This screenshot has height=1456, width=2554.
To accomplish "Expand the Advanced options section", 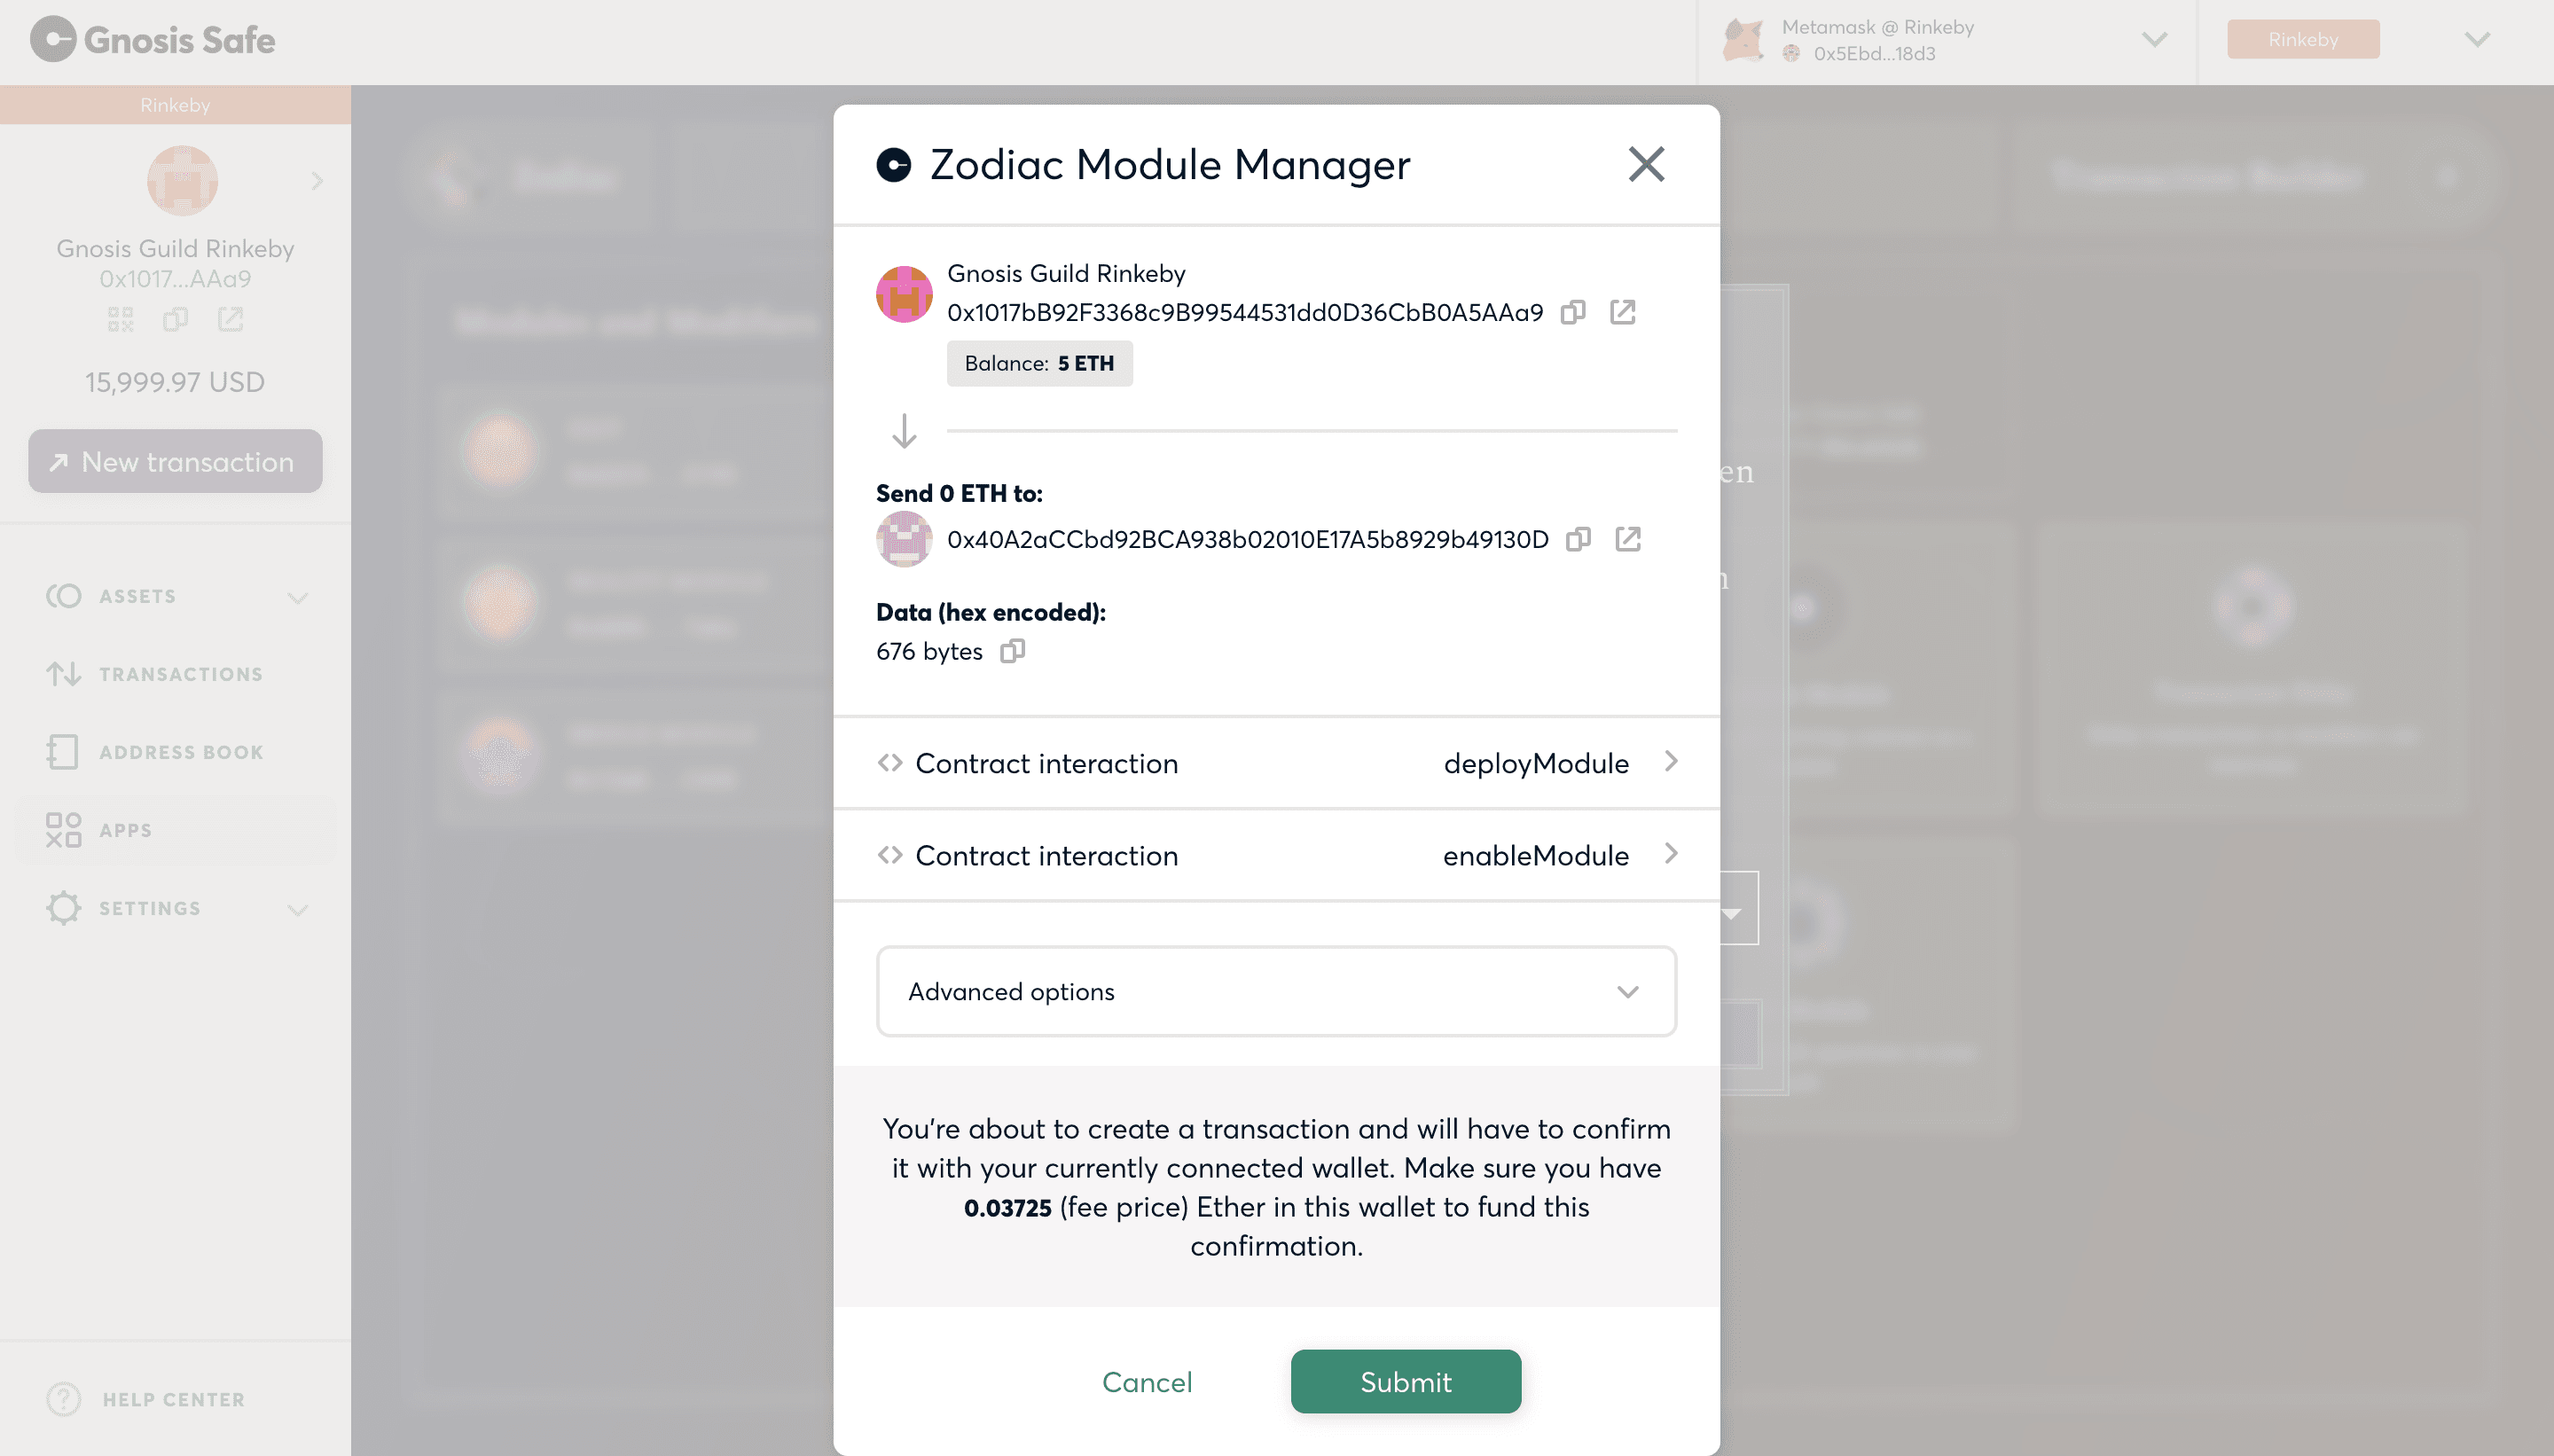I will [x=1275, y=991].
